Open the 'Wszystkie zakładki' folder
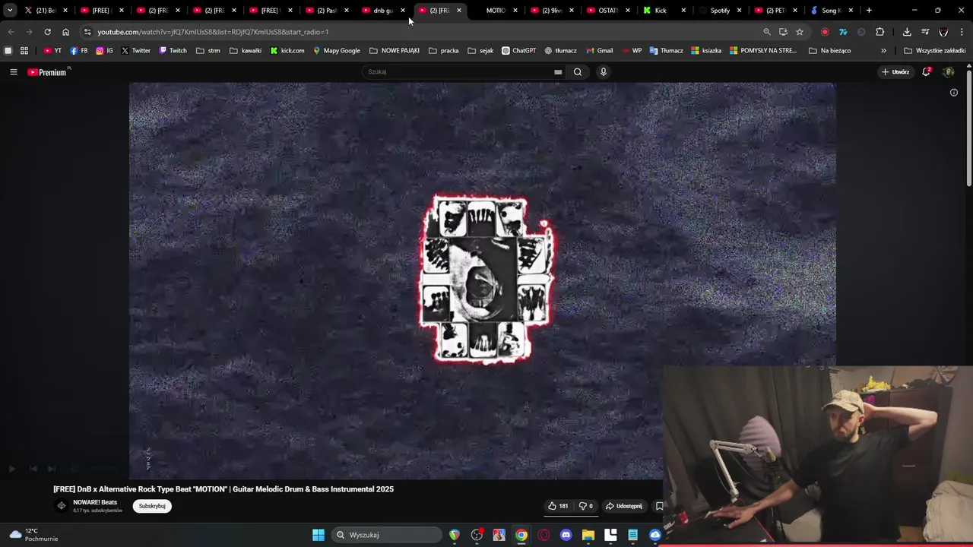Viewport: 973px width, 547px height. (x=934, y=51)
